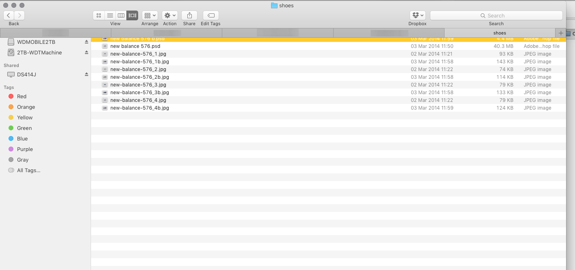575x270 pixels.
Task: Filter by the Yellow tag
Action: 25,117
